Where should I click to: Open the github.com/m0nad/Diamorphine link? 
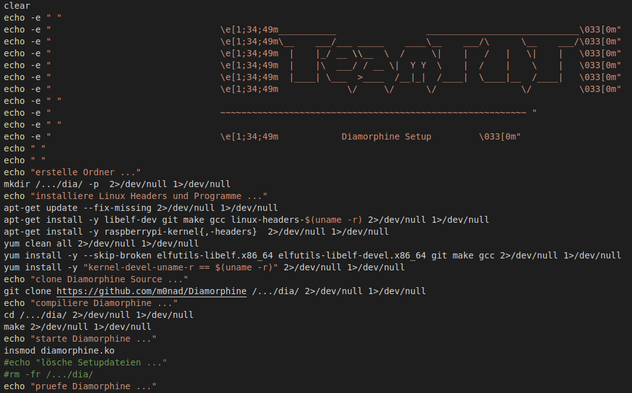pos(151,291)
